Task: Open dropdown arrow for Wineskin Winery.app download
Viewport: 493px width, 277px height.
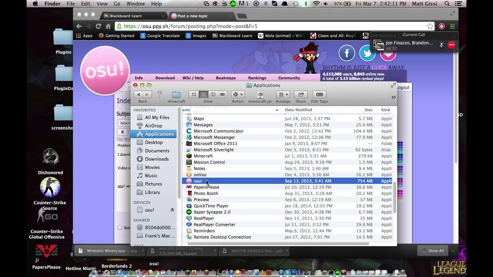Action: [143, 251]
